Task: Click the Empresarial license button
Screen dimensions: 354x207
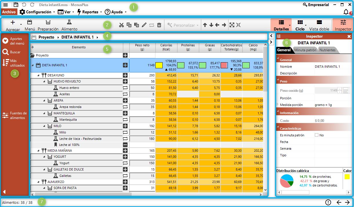Action: pyautogui.click(x=316, y=5)
